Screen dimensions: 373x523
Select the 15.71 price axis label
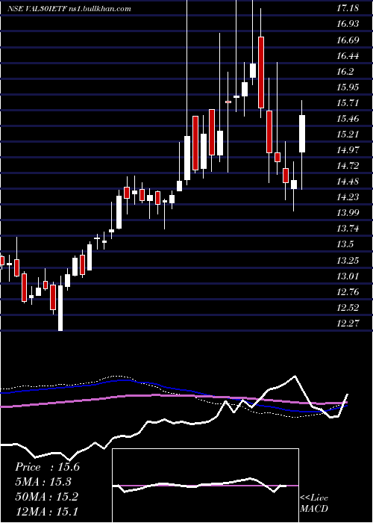tap(348, 103)
